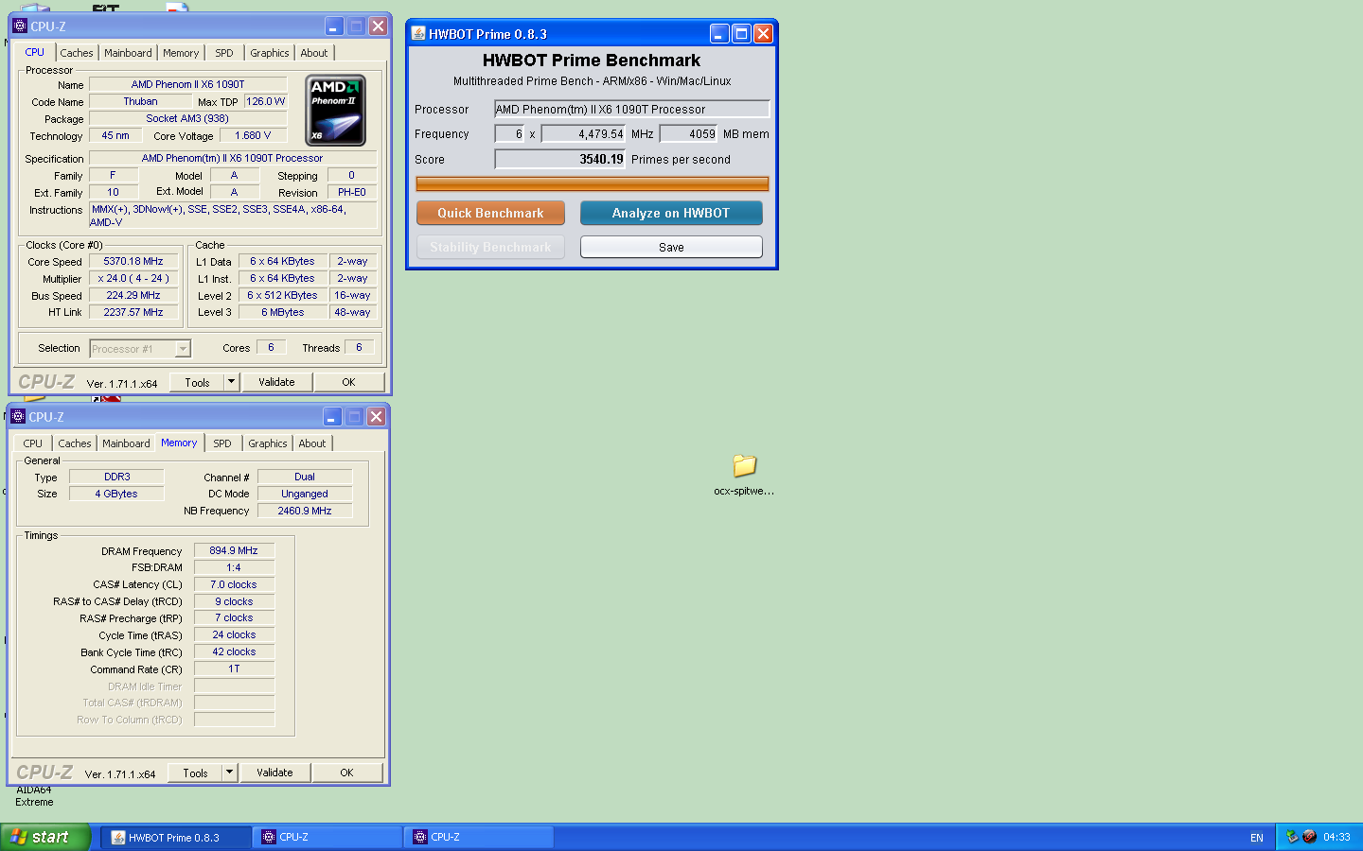Open the ocx-spitwe folder on the desktop
The image size is (1363, 851).
(745, 474)
